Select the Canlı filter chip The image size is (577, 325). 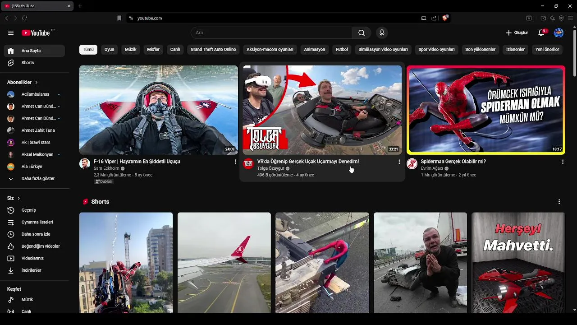175,50
